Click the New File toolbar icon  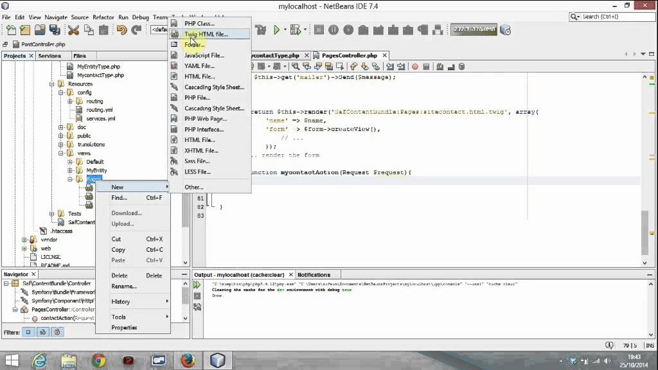(11, 30)
